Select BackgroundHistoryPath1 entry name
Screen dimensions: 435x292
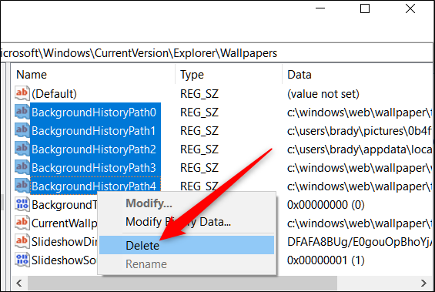(x=94, y=131)
